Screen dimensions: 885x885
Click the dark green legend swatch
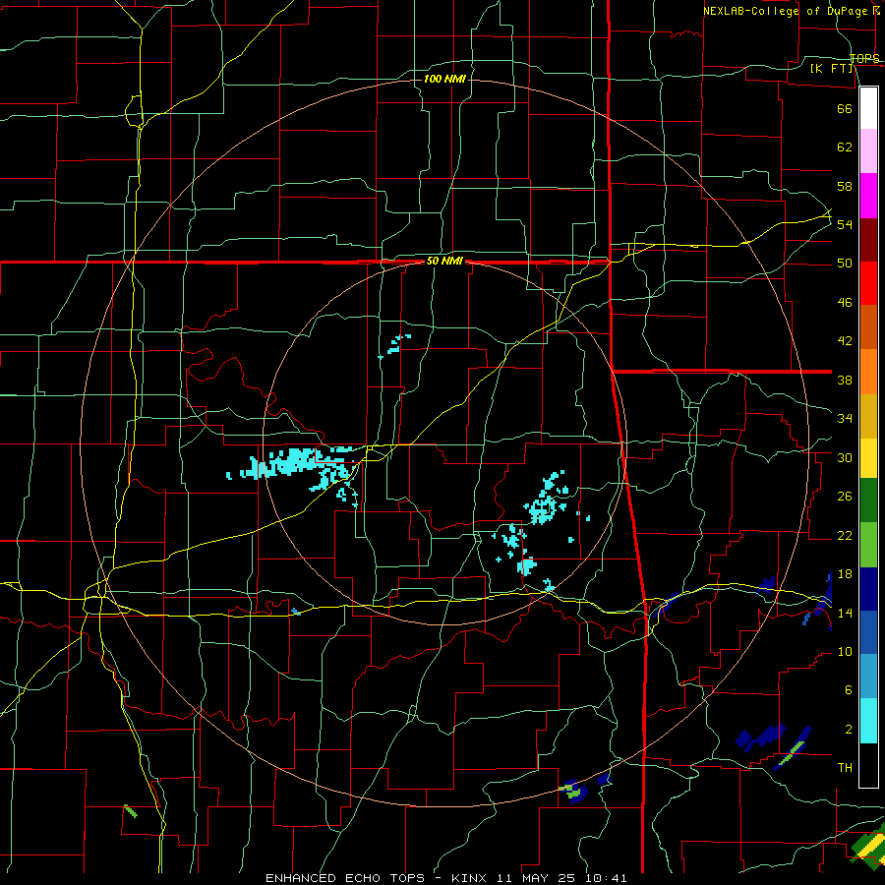pyautogui.click(x=868, y=501)
